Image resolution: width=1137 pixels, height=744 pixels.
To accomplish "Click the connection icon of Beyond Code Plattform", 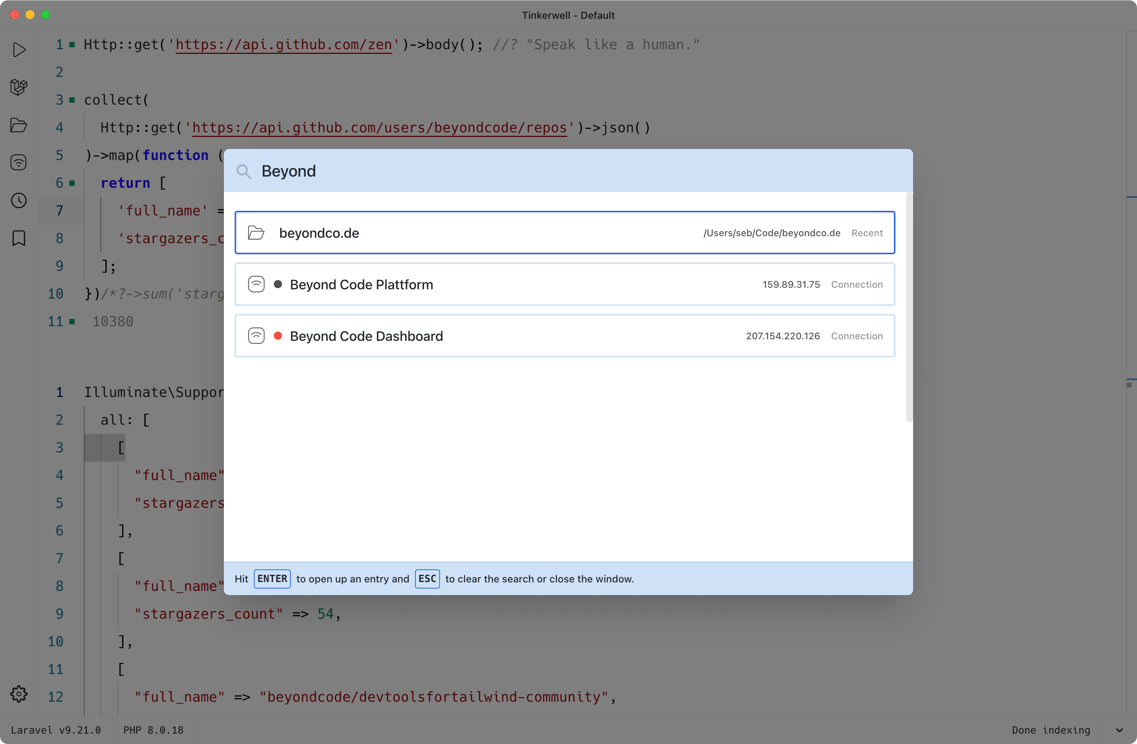I will 256,284.
